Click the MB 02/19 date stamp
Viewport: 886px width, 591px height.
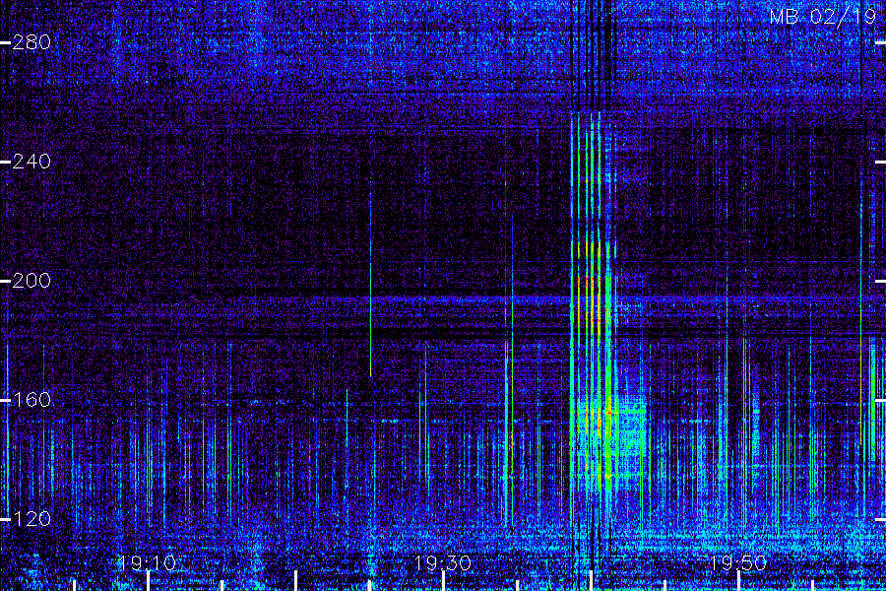pyautogui.click(x=823, y=17)
